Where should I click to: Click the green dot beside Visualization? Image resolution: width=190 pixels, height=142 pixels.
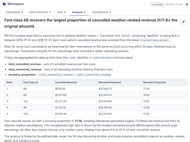click(110, 12)
